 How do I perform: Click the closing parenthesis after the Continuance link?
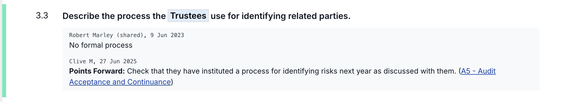(x=172, y=82)
